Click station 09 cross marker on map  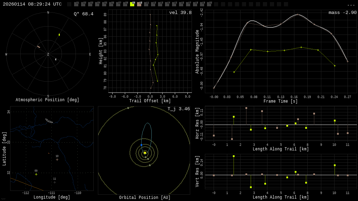[x=36, y=174]
